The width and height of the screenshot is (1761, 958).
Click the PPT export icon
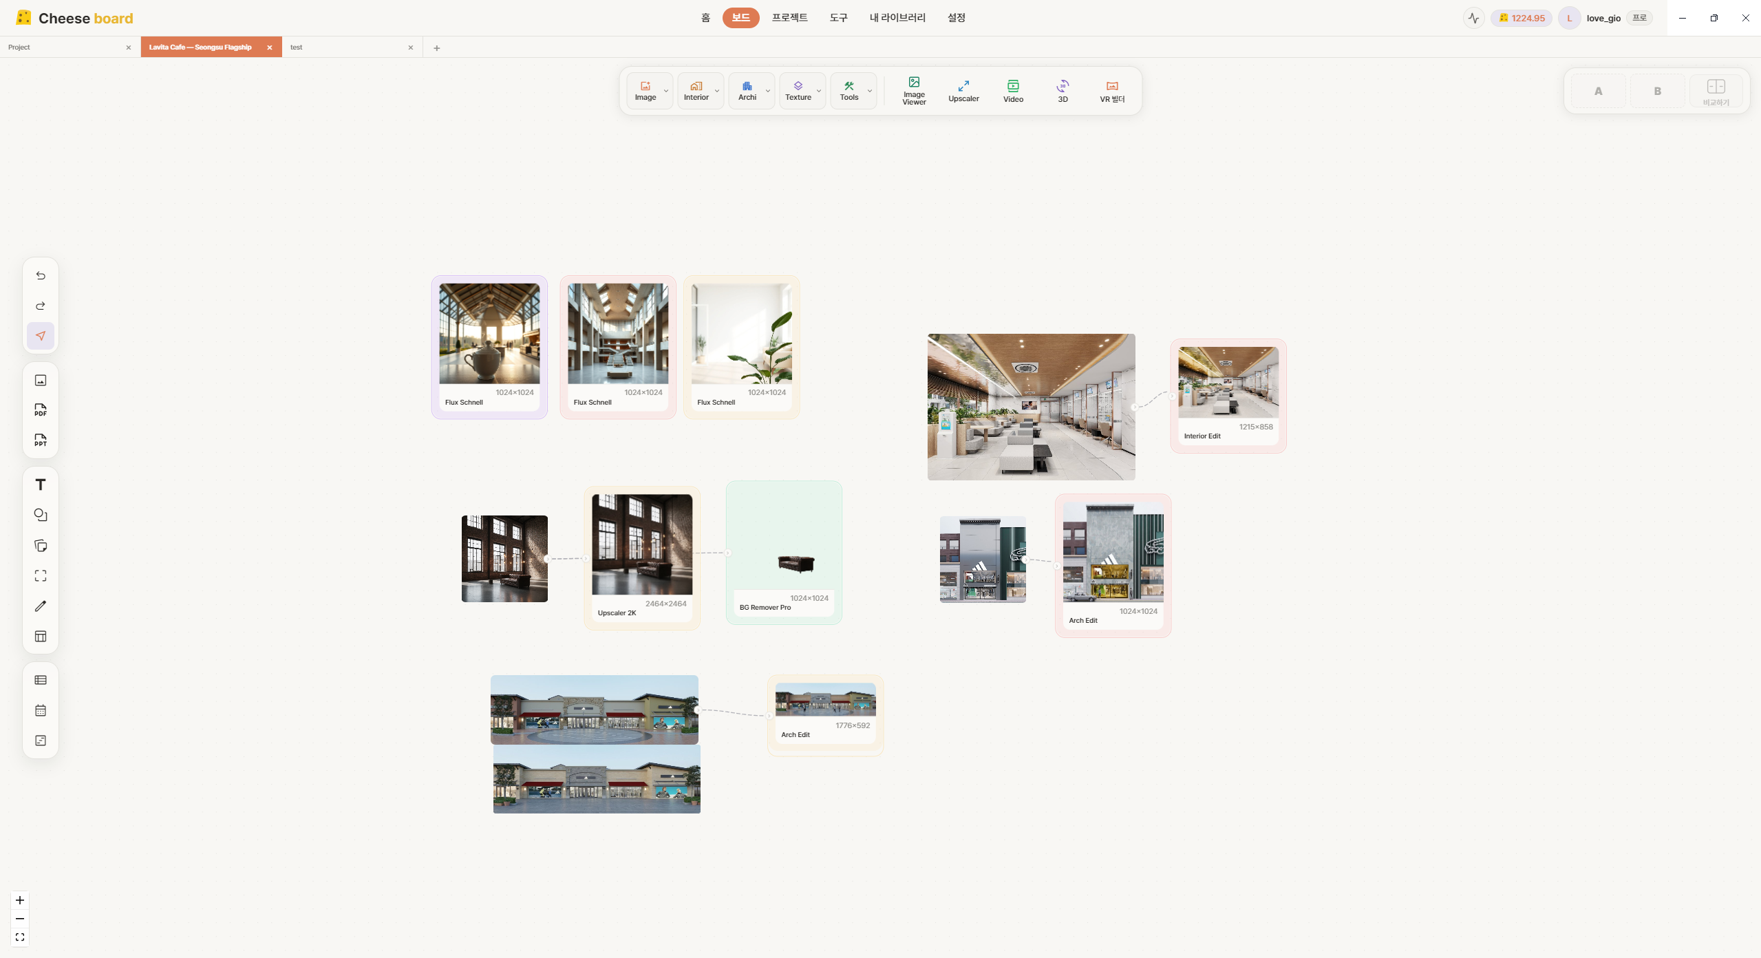(x=41, y=440)
